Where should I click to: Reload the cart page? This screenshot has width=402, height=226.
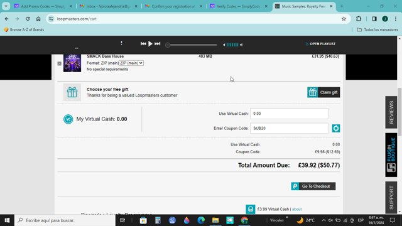(28, 19)
